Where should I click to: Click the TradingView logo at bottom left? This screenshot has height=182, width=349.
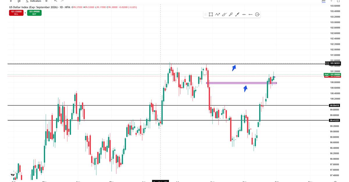(13, 175)
